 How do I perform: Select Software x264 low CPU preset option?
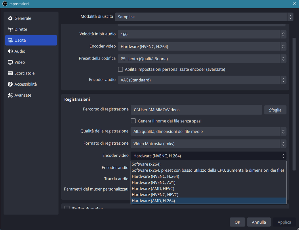[208, 170]
